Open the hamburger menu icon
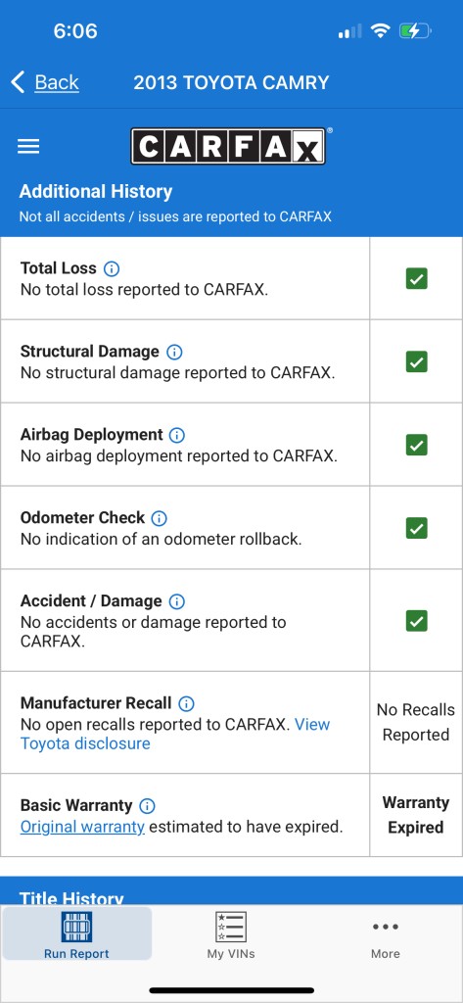This screenshot has height=1003, width=463. coord(28,147)
